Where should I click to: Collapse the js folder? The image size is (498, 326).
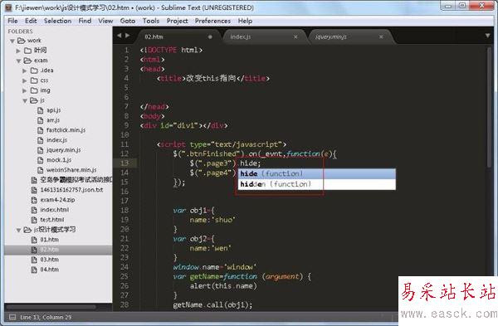(25, 101)
